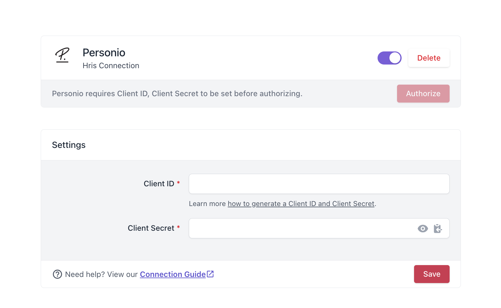Click the 'Client ID' label

tap(159, 184)
